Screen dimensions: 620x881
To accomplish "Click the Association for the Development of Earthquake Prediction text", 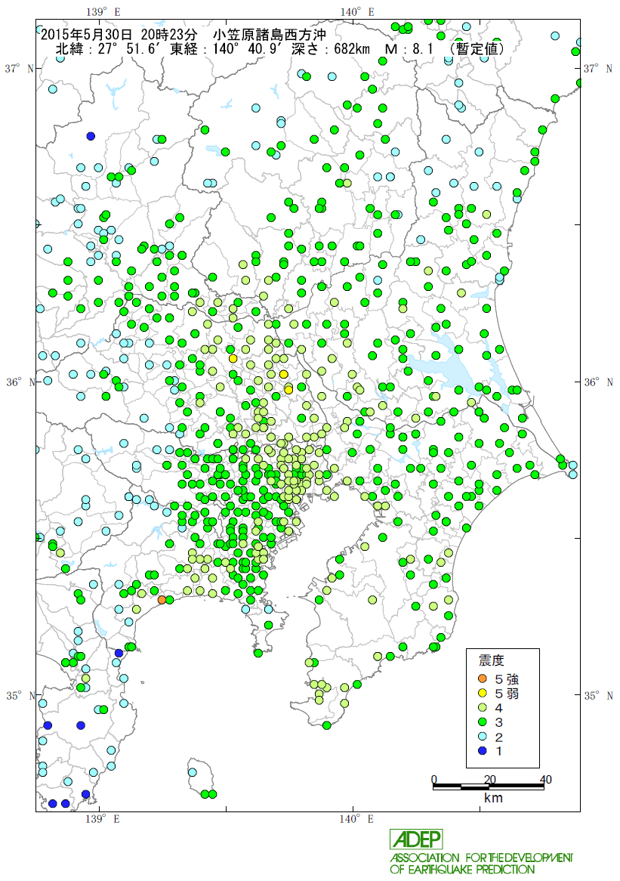I will tap(481, 864).
